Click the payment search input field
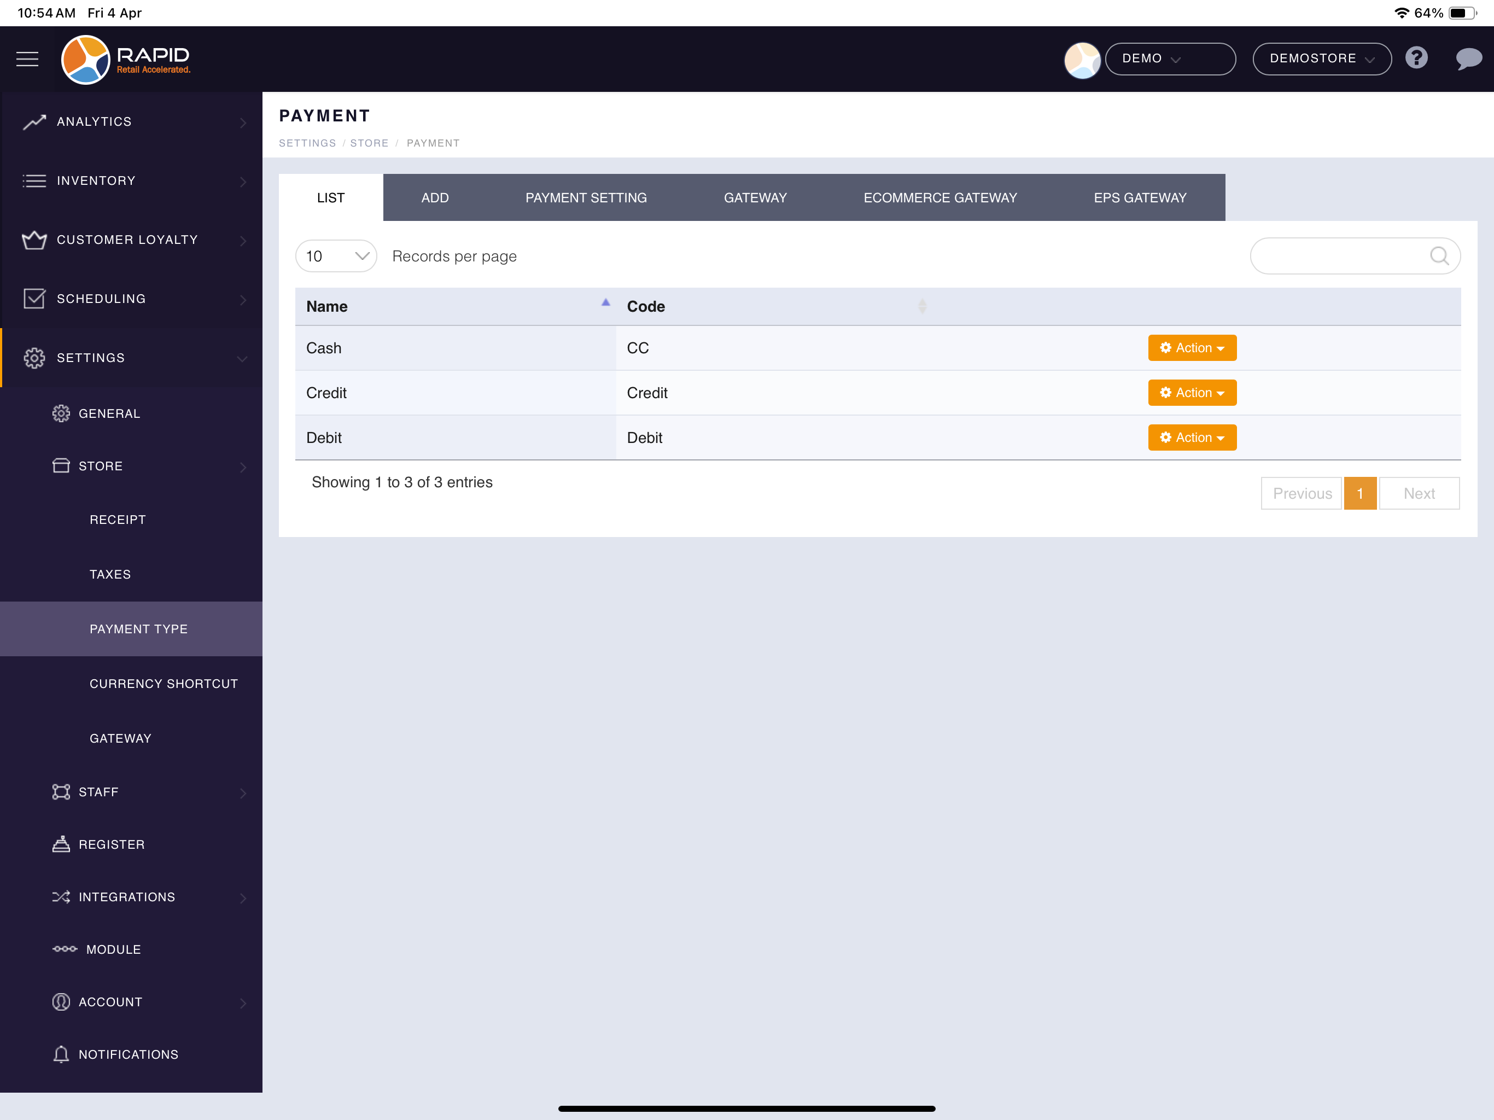Viewport: 1494px width, 1120px height. tap(1355, 256)
